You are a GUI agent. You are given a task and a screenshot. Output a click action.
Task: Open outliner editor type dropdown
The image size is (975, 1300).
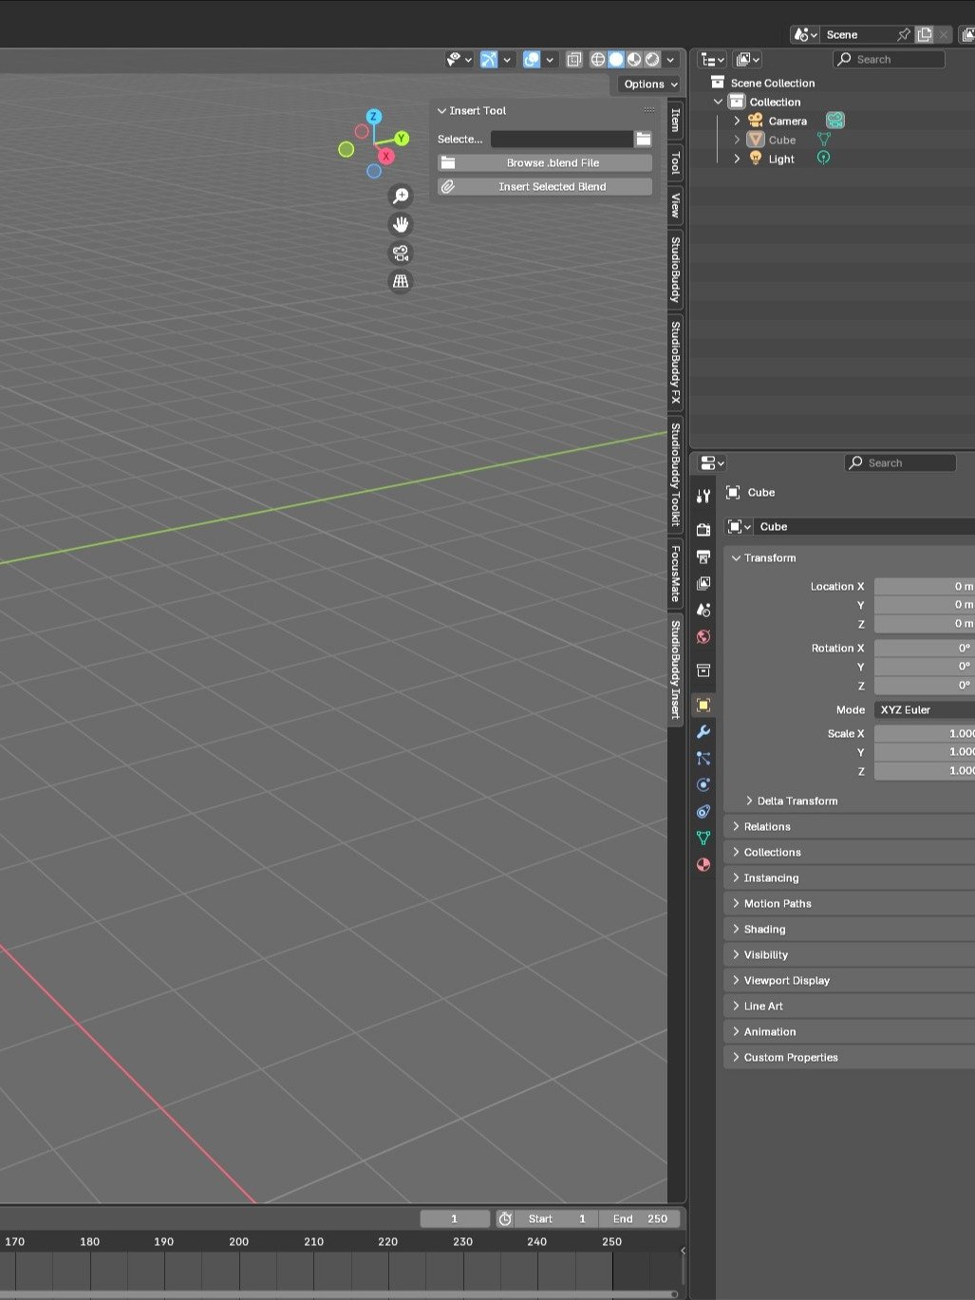coord(712,59)
